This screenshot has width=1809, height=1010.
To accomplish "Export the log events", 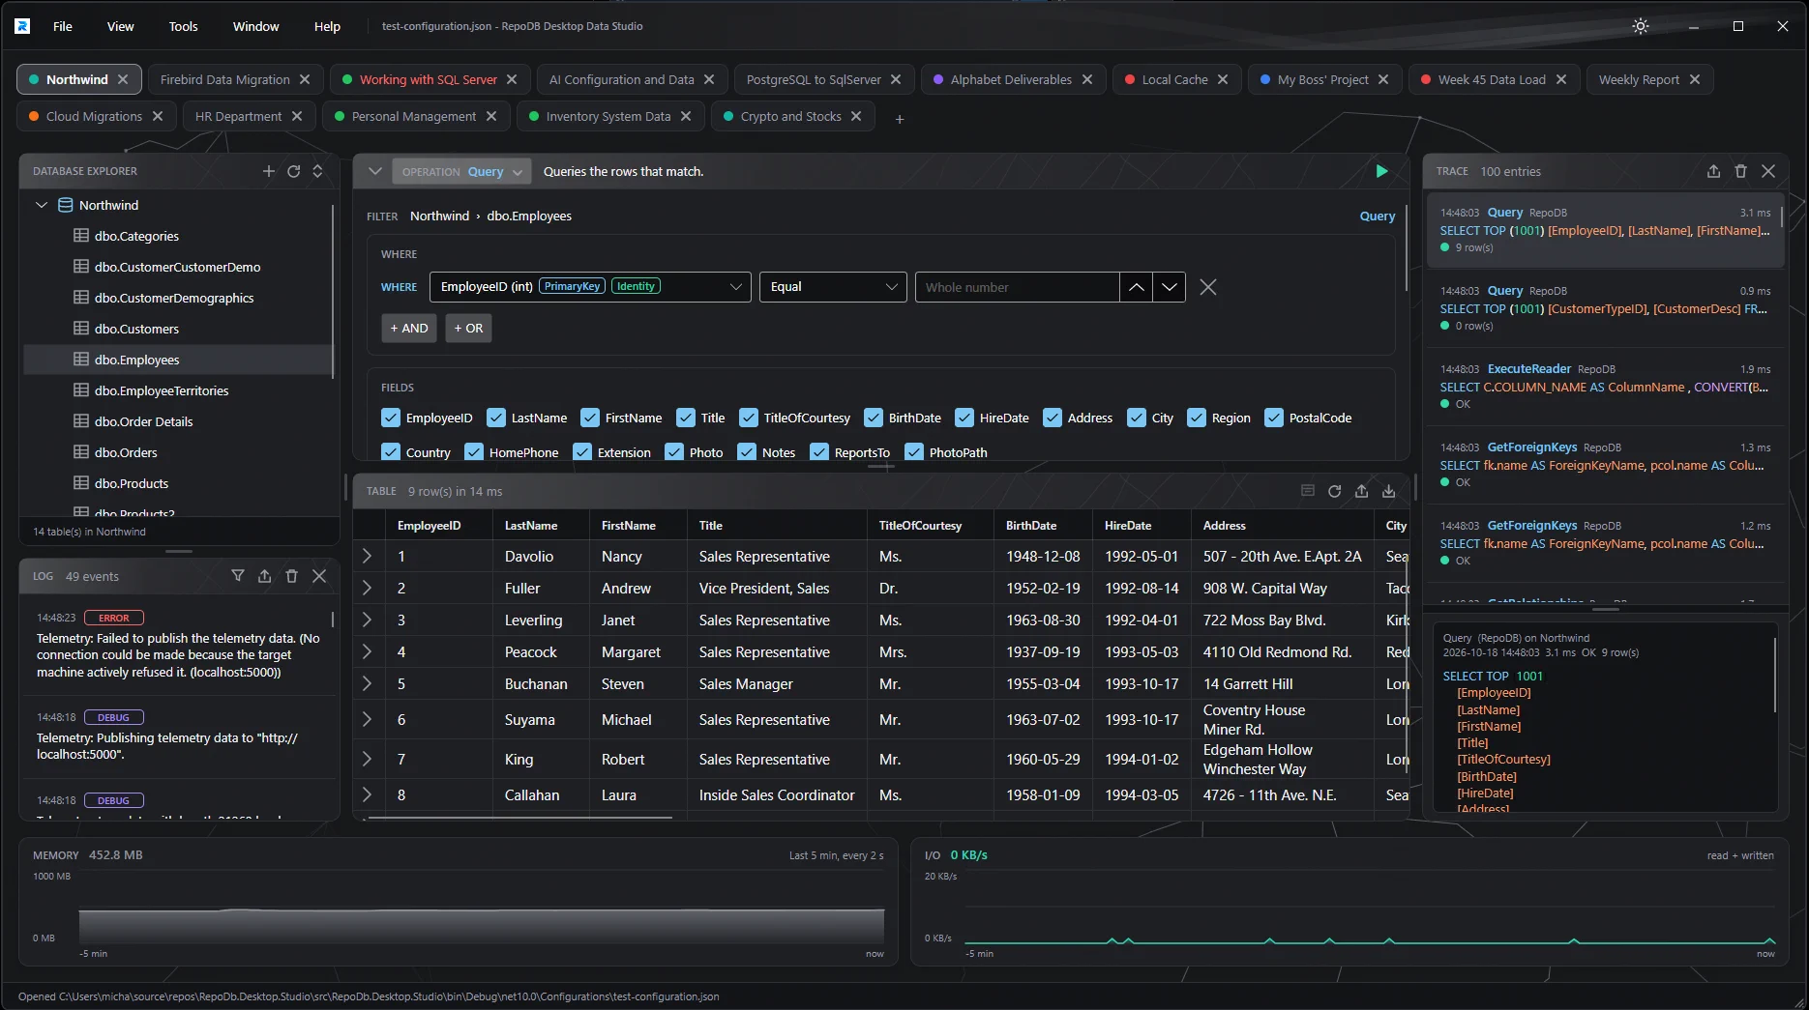I will pyautogui.click(x=265, y=576).
